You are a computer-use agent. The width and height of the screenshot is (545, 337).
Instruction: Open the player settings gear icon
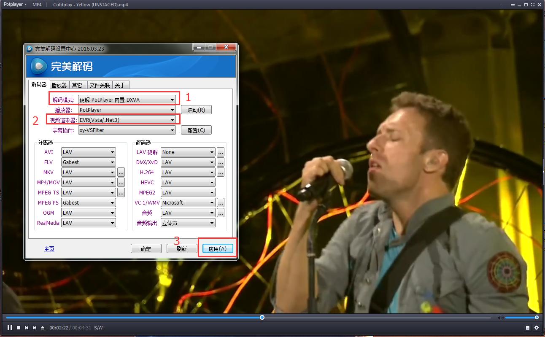point(537,328)
